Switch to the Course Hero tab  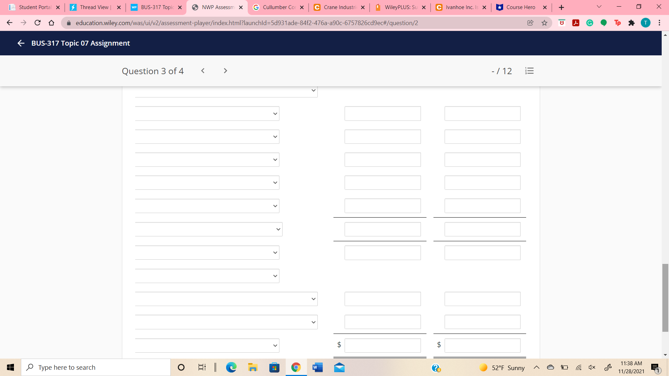[x=521, y=7]
